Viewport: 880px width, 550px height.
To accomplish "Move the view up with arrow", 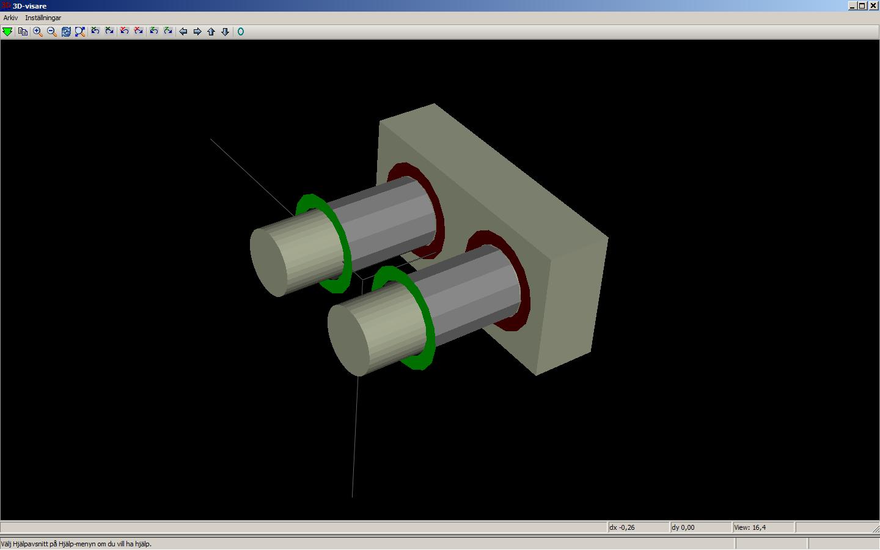I will coord(211,32).
